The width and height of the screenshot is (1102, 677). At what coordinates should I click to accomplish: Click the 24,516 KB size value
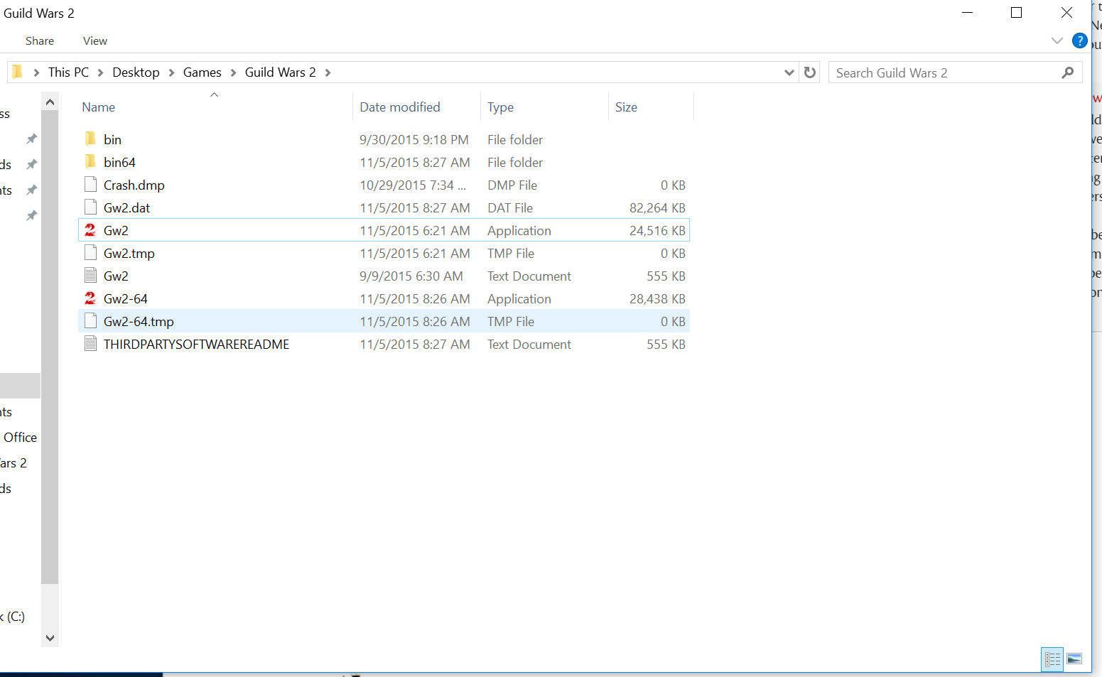pos(657,231)
